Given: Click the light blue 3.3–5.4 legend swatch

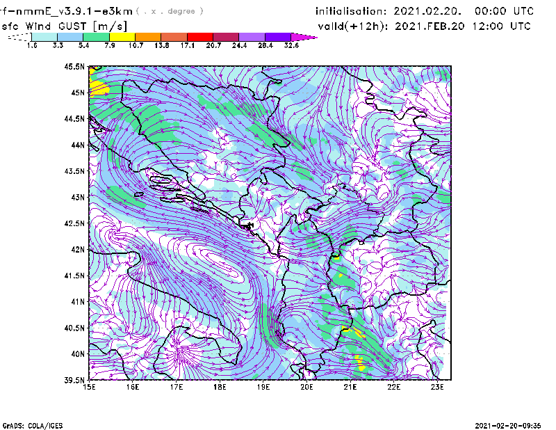Looking at the screenshot, I should coord(70,37).
